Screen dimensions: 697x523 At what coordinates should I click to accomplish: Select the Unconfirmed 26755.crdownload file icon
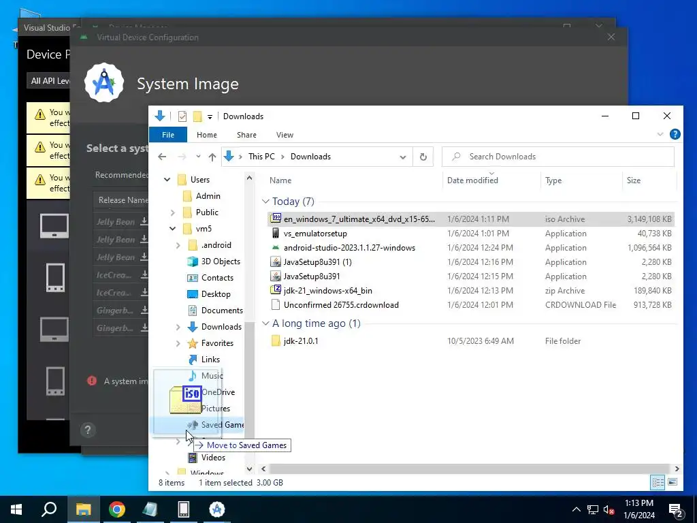tap(276, 304)
